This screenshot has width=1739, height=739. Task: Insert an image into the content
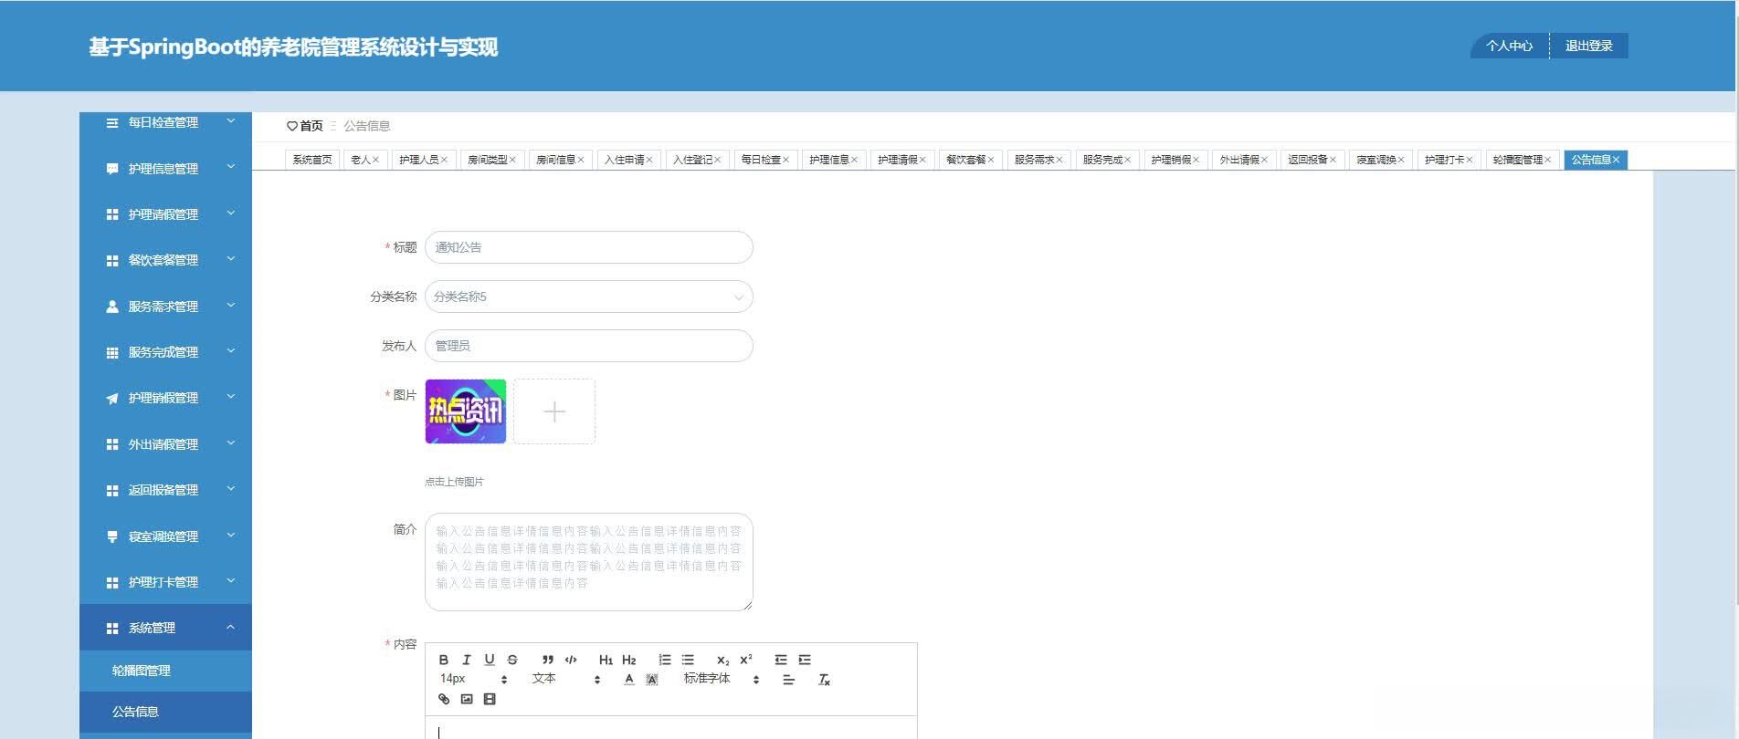click(467, 699)
